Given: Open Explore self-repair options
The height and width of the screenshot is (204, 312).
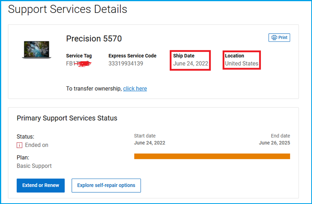Looking at the screenshot, I should pos(106,186).
